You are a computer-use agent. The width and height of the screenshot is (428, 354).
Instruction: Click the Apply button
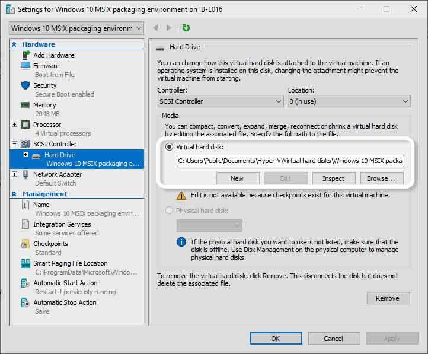(392, 339)
